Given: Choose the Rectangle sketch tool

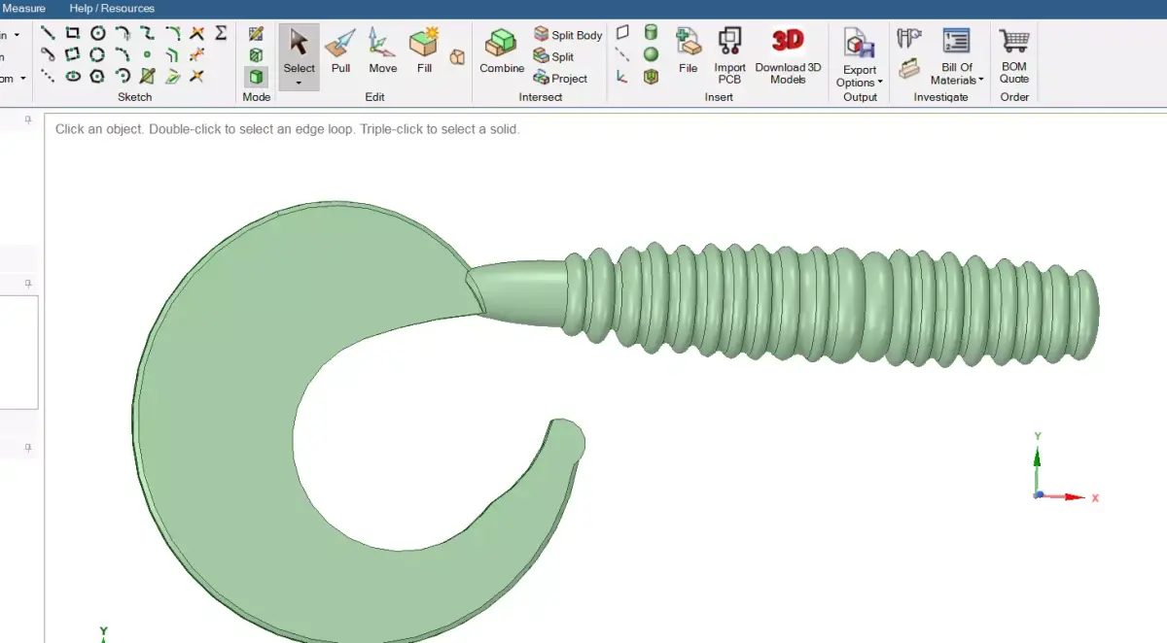Looking at the screenshot, I should (x=72, y=34).
